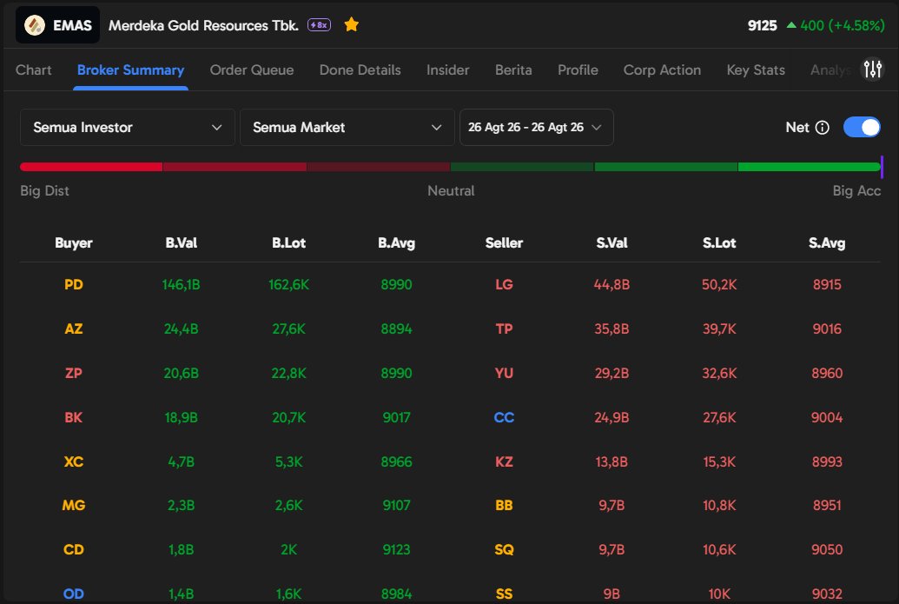Image resolution: width=899 pixels, height=604 pixels.
Task: Select buyer broker PD
Action: pos(73,284)
